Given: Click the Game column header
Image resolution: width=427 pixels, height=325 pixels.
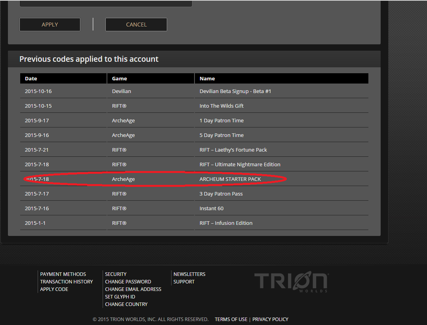Looking at the screenshot, I should (x=151, y=78).
